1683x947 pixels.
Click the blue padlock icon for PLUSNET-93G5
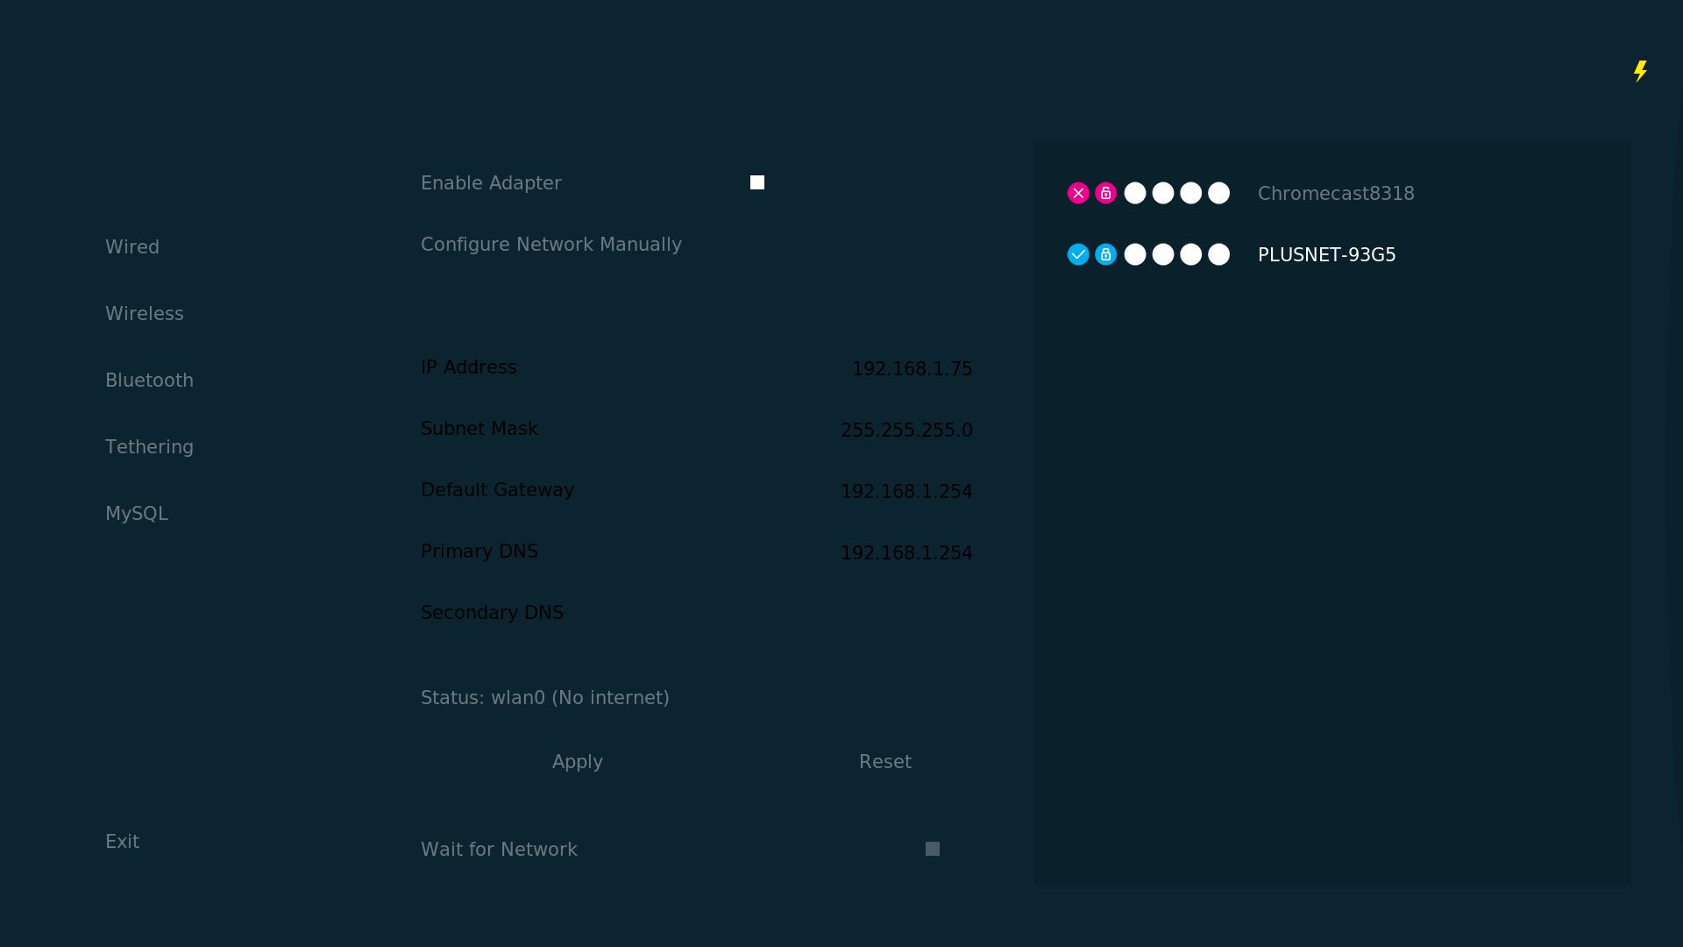[1106, 254]
